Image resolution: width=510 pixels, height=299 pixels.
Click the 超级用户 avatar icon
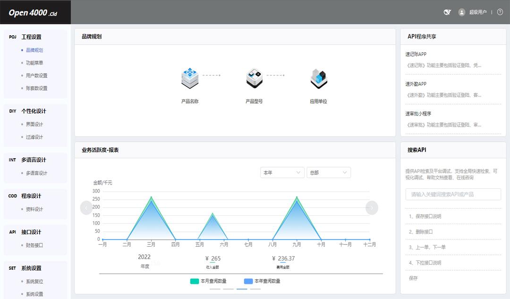[x=461, y=12]
